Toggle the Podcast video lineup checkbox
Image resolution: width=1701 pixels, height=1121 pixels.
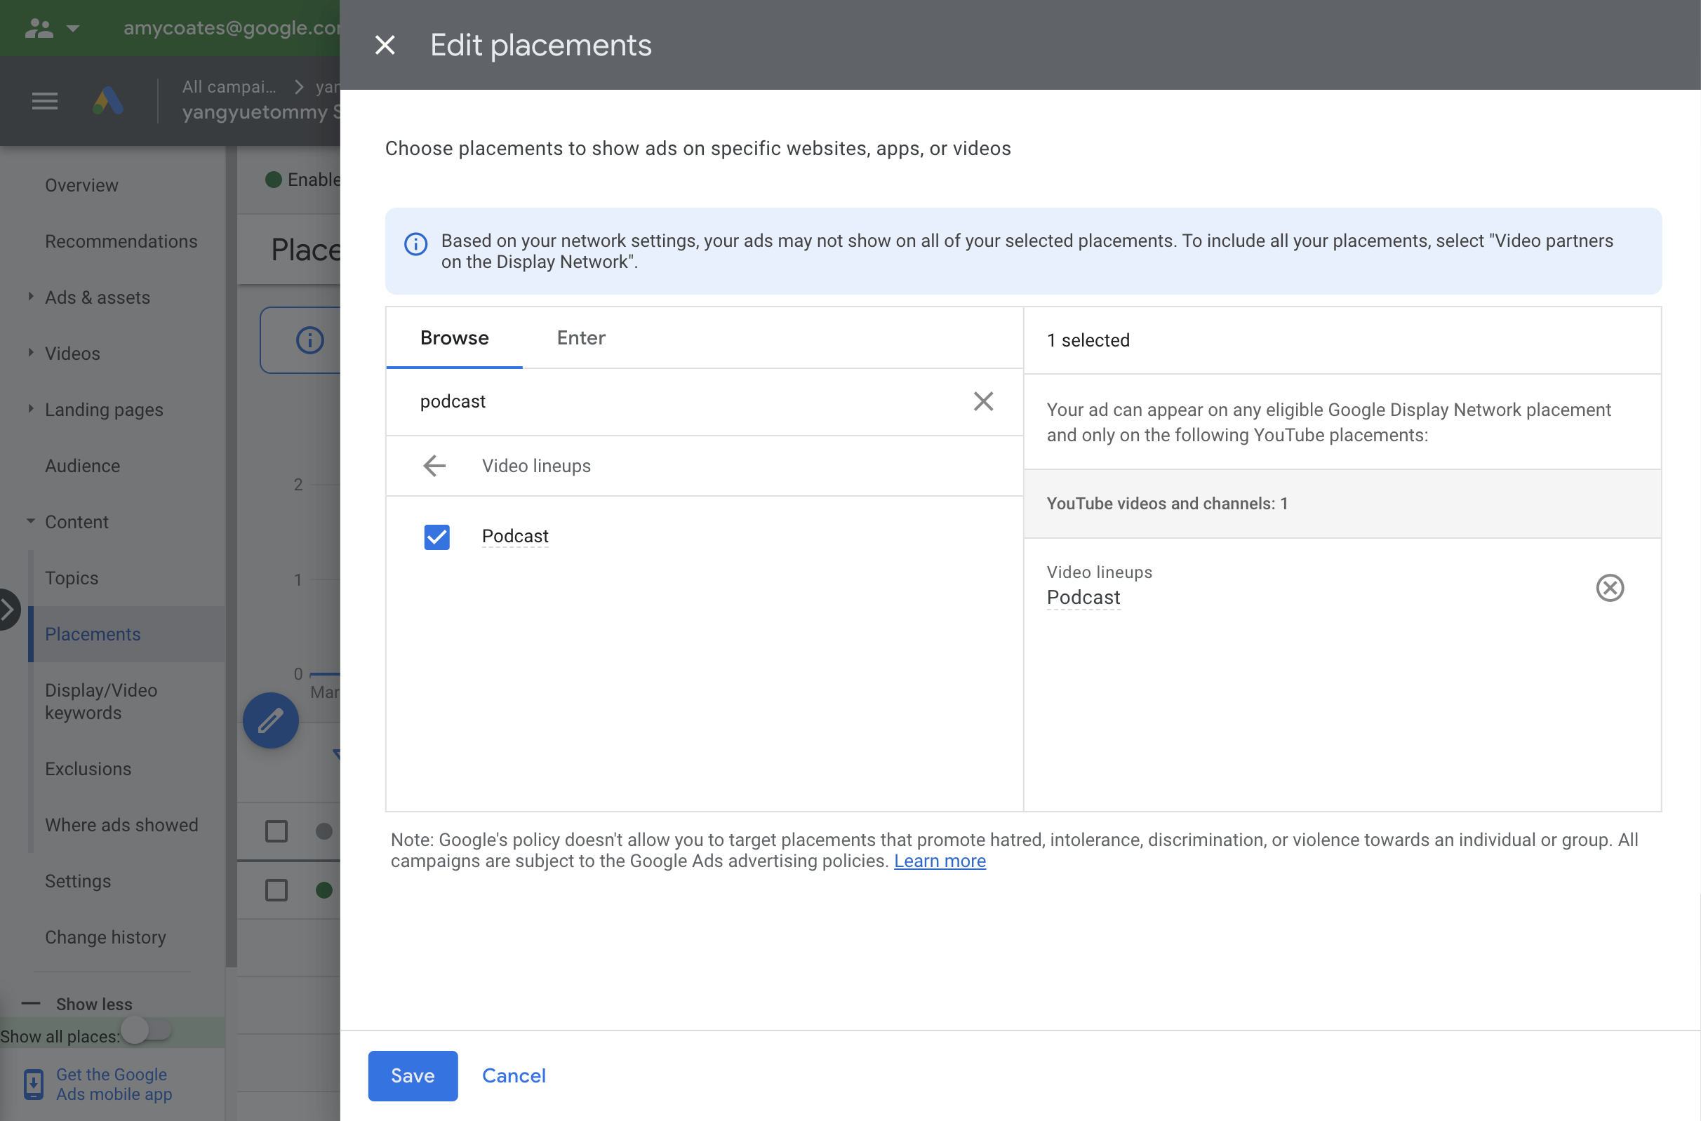(436, 535)
